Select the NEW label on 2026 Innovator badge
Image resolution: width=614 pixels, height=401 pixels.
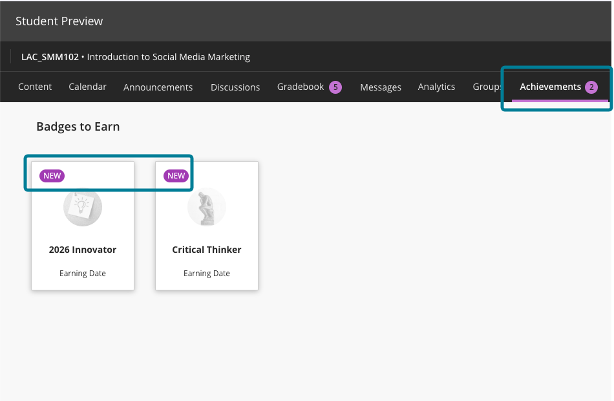(52, 175)
